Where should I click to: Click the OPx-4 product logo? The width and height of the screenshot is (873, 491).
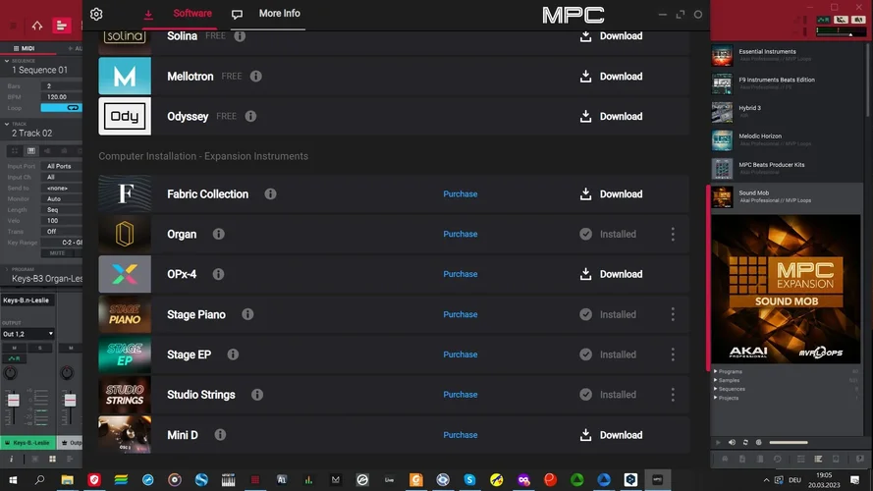(x=125, y=274)
